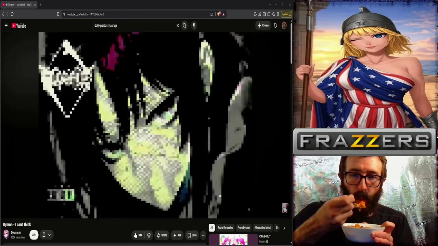Open the extensions puzzle icon
Screen dimensions: 438x246
255,14
